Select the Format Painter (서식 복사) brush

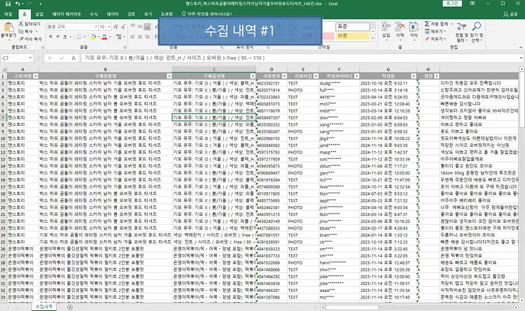21,39
